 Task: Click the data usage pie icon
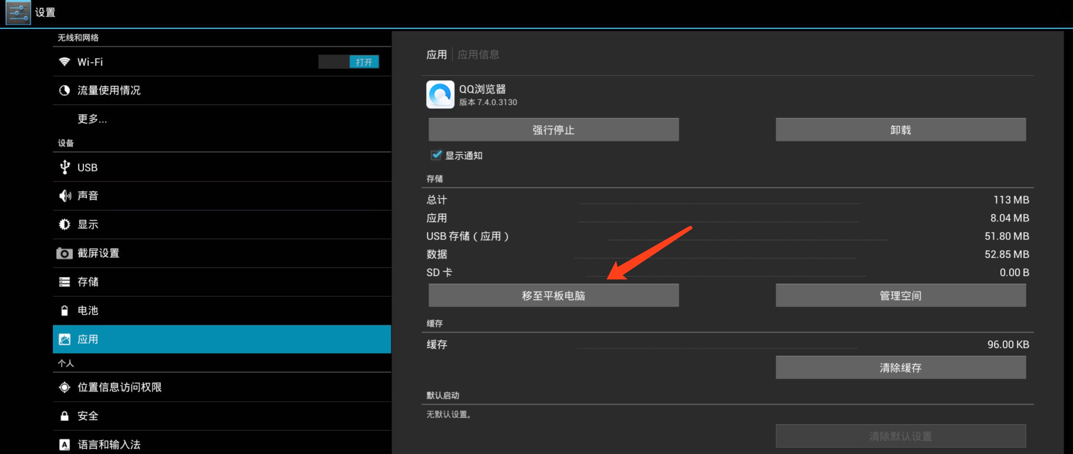point(64,90)
